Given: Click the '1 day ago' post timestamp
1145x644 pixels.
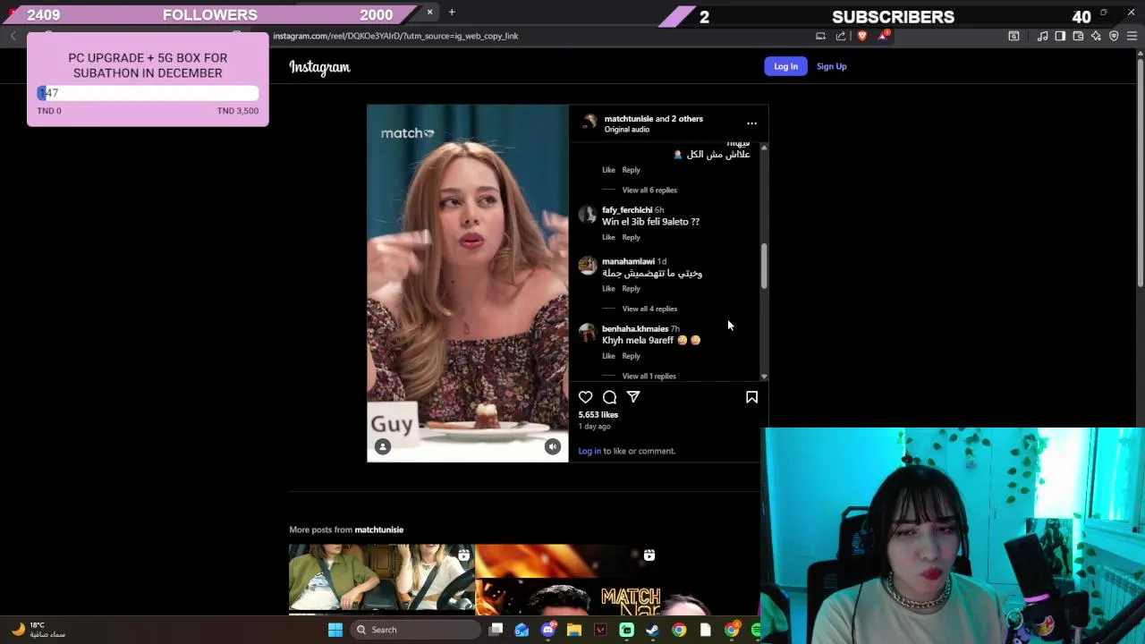Looking at the screenshot, I should click(594, 427).
